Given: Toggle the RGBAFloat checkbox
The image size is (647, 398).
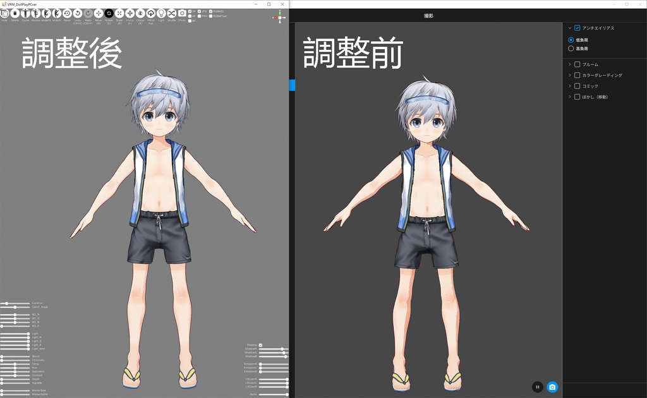Looking at the screenshot, I should [x=211, y=16].
